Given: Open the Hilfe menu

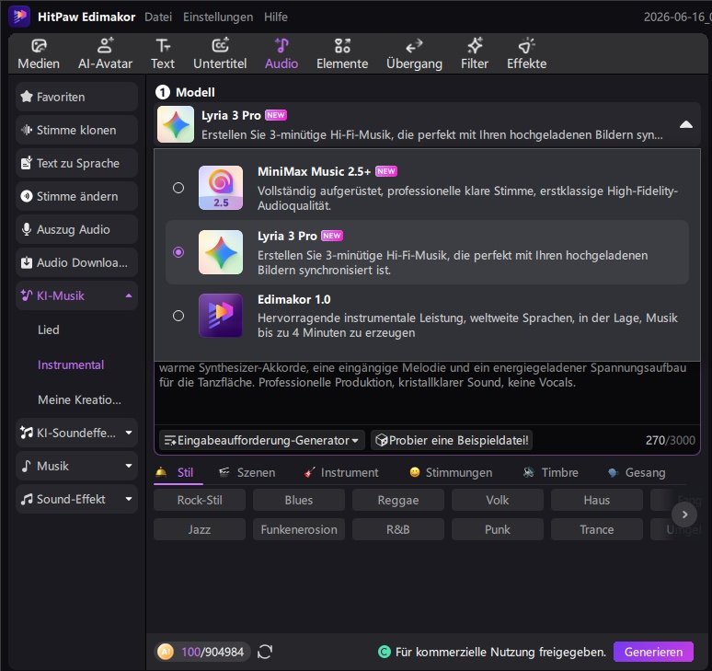Looking at the screenshot, I should [x=276, y=17].
